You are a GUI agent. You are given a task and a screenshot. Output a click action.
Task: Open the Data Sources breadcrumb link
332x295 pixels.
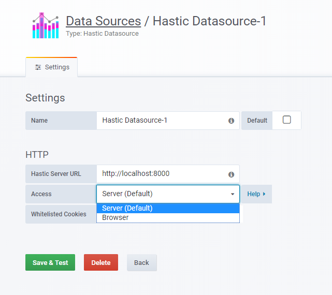click(x=103, y=21)
